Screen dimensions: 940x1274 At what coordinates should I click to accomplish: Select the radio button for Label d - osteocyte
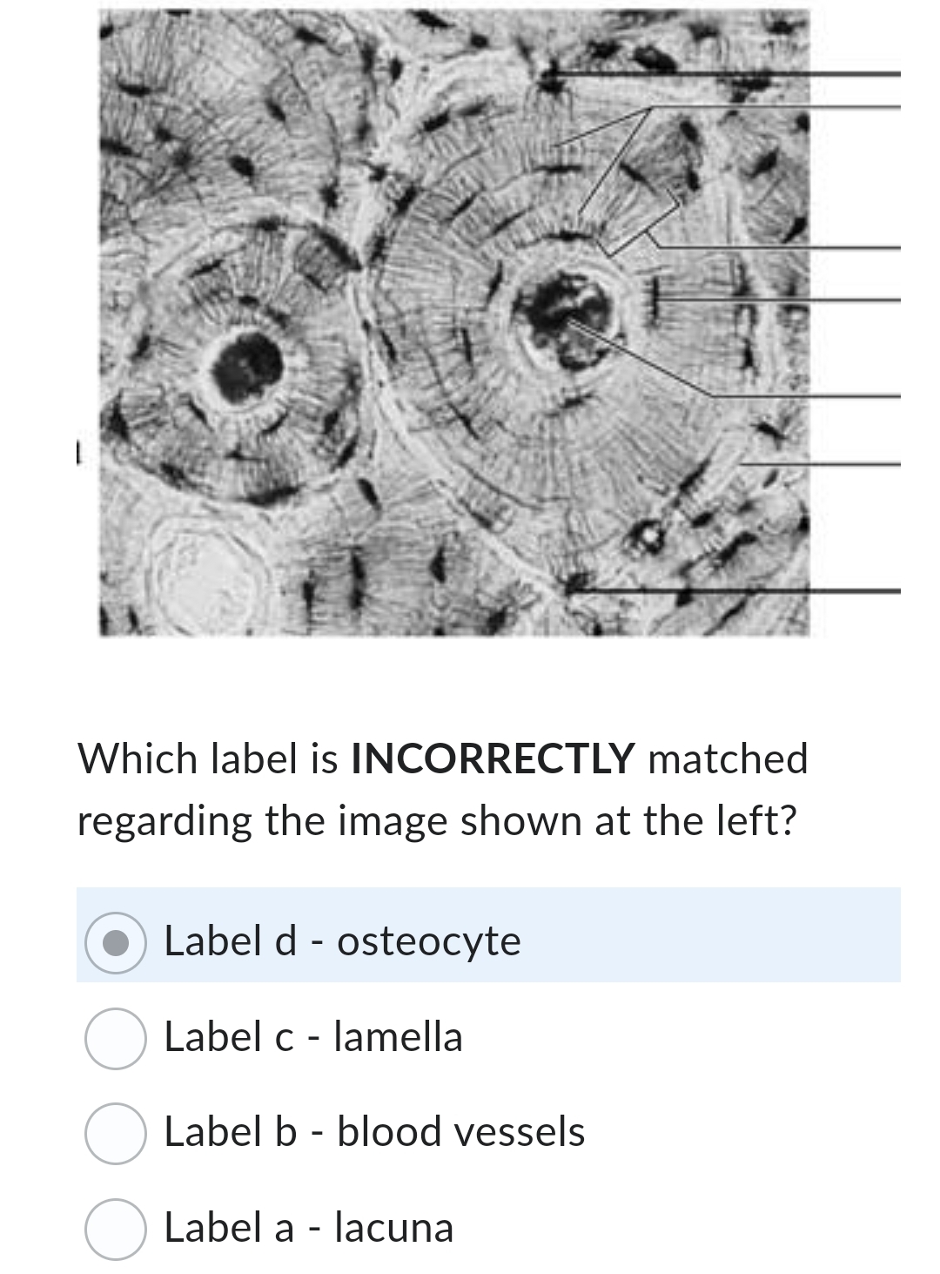pos(117,942)
